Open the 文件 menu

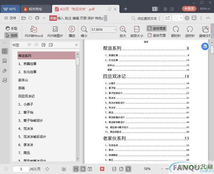pyautogui.click(x=10, y=18)
